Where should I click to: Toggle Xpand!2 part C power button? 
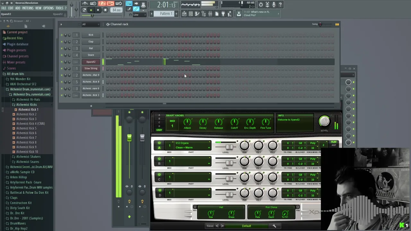click(x=159, y=175)
